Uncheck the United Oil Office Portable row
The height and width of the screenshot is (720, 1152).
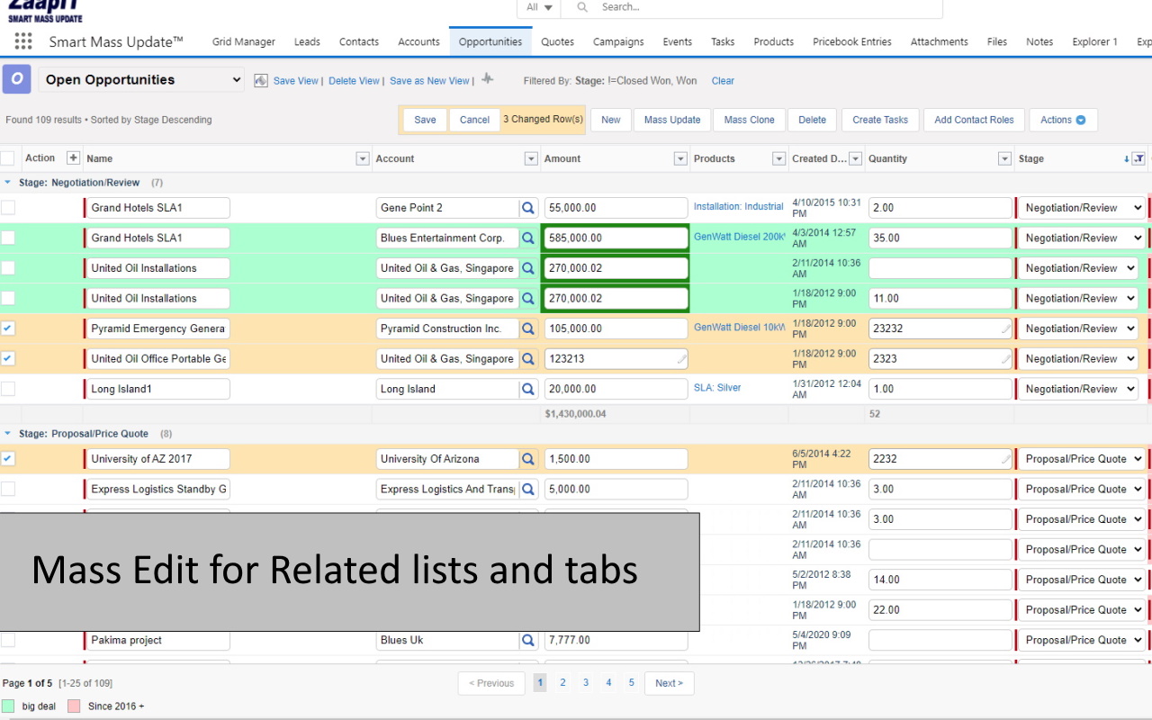[x=8, y=359]
